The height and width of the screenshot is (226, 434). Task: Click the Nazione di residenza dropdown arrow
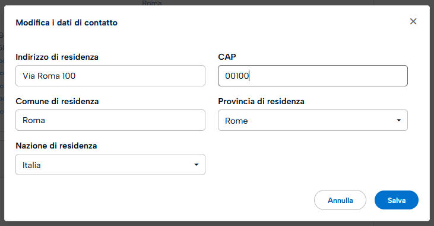(197, 164)
